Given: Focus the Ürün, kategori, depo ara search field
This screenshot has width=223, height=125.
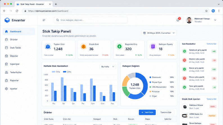Looking at the screenshot, I should coord(91,20).
